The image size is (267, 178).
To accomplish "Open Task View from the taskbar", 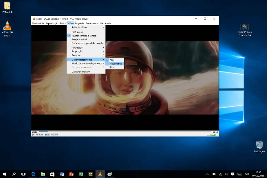I will (23, 174).
